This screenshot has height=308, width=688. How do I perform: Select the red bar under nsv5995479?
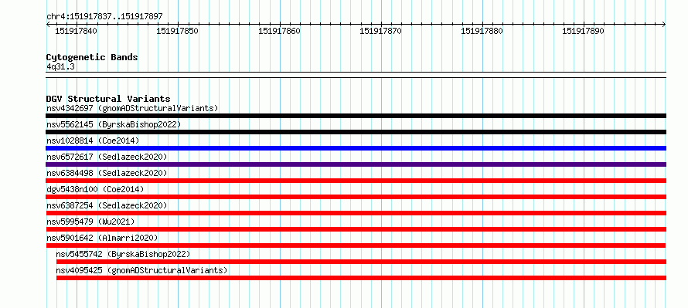(x=356, y=229)
